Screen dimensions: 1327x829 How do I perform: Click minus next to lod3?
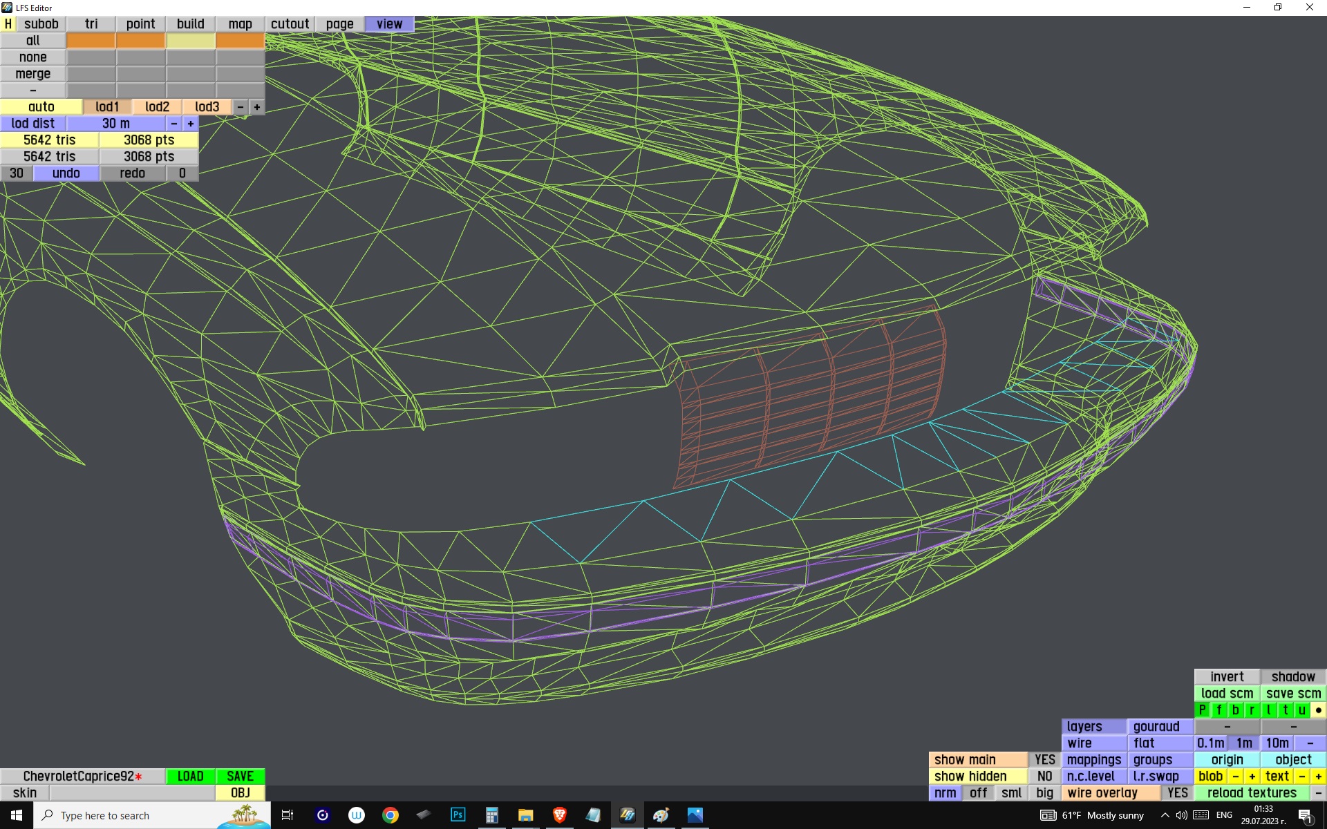pos(240,106)
